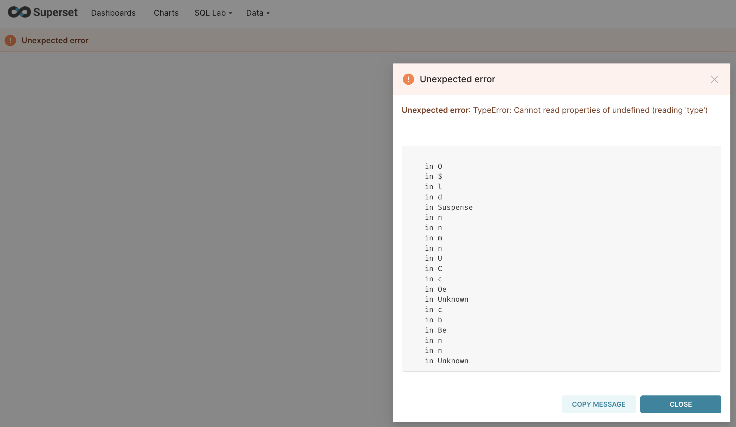Click the error icon in the modal header
The width and height of the screenshot is (736, 427).
[408, 79]
